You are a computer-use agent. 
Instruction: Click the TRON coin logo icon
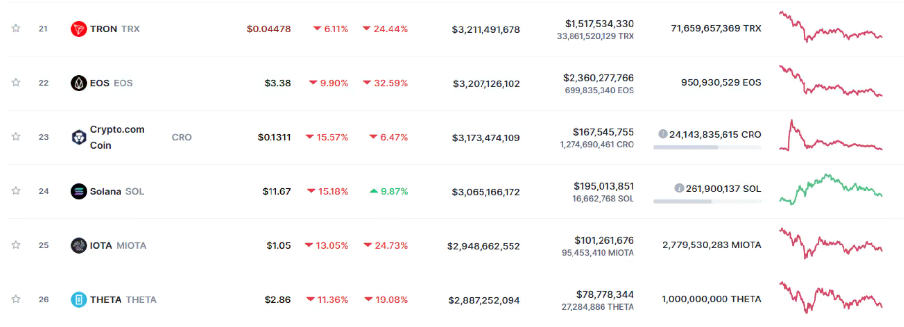click(x=79, y=29)
